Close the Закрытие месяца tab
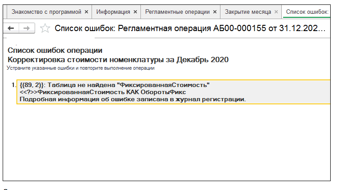 [276, 12]
